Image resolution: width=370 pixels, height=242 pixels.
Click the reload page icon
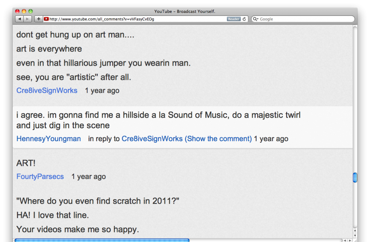click(245, 19)
